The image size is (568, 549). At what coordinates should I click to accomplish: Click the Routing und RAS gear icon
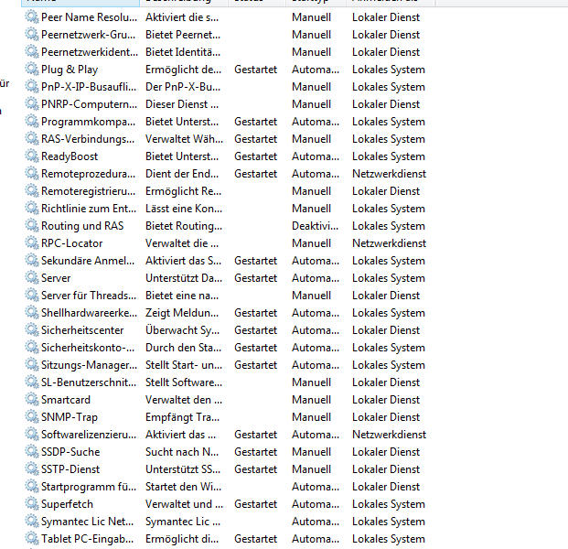[32, 226]
